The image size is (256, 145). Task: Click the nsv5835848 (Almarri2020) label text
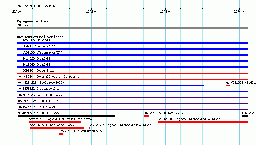(39, 113)
